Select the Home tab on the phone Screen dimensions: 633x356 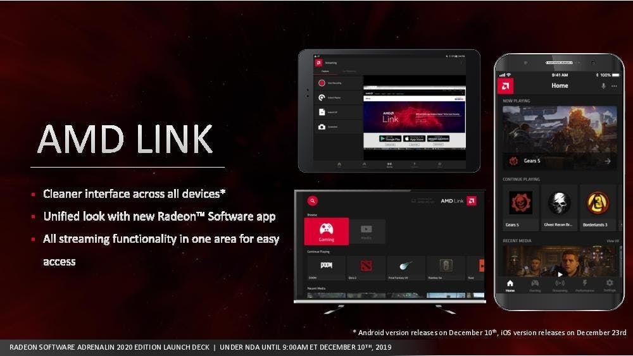coord(510,285)
